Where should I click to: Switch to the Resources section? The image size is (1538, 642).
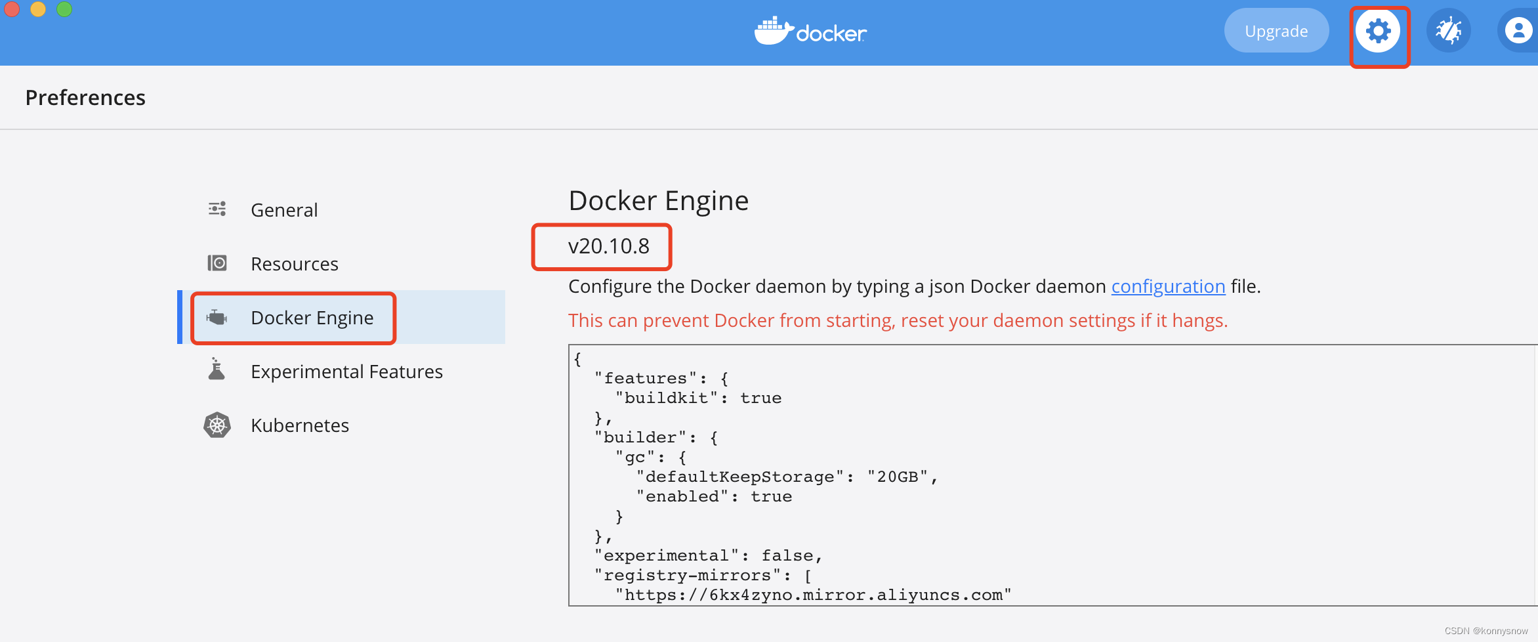(341, 264)
